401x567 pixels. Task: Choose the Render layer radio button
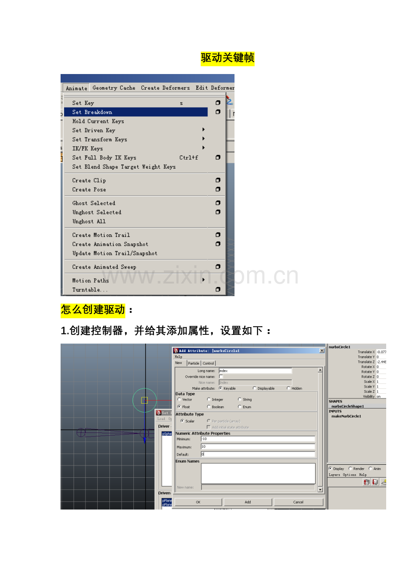[350, 469]
